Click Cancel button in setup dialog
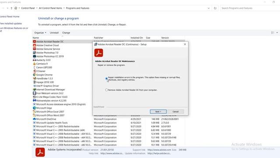This screenshot has height=158, width=280. pos(175,111)
